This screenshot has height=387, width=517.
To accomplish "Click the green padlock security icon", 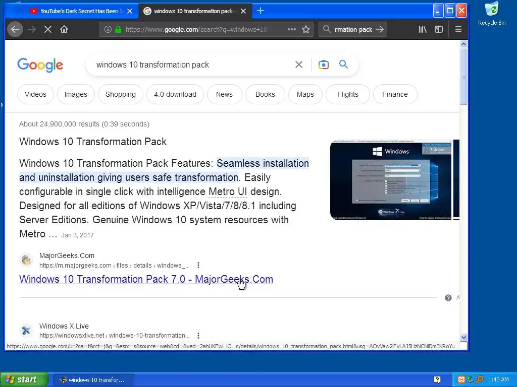I will (x=118, y=29).
